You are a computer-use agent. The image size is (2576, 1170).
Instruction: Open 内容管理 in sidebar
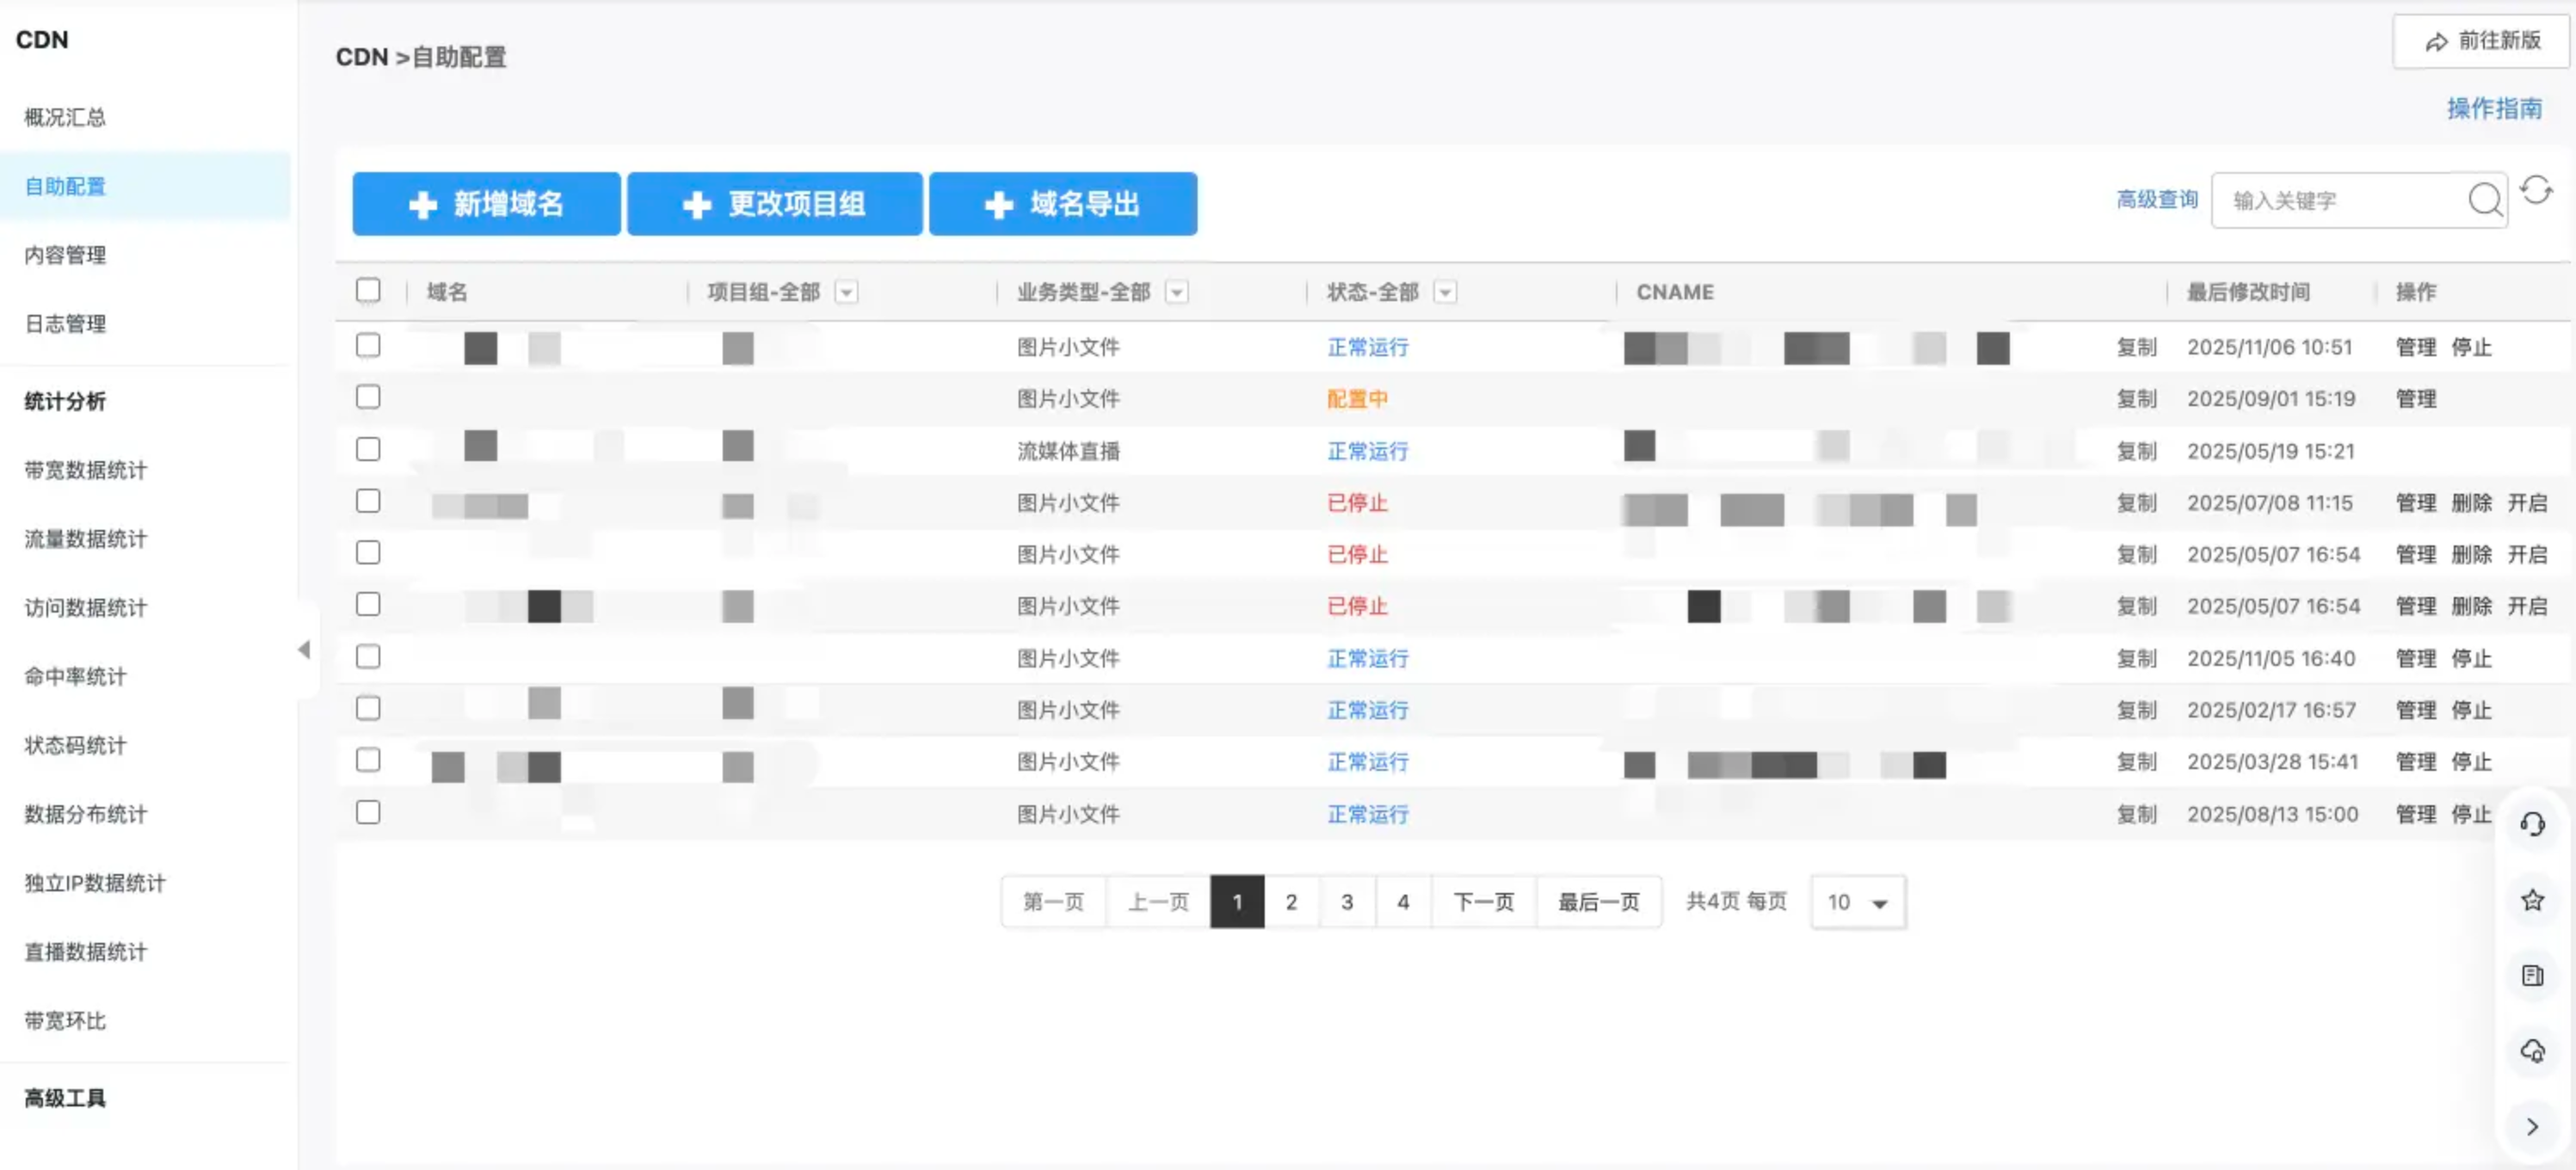[x=65, y=255]
